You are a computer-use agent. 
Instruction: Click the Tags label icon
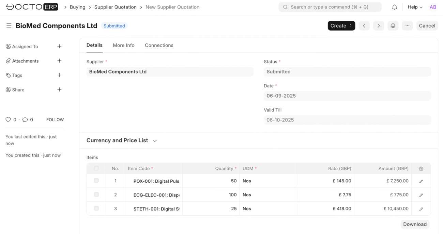8,75
